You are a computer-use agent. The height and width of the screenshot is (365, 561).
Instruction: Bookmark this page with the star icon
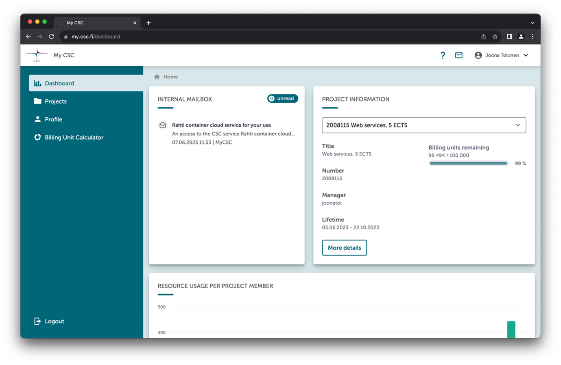495,37
